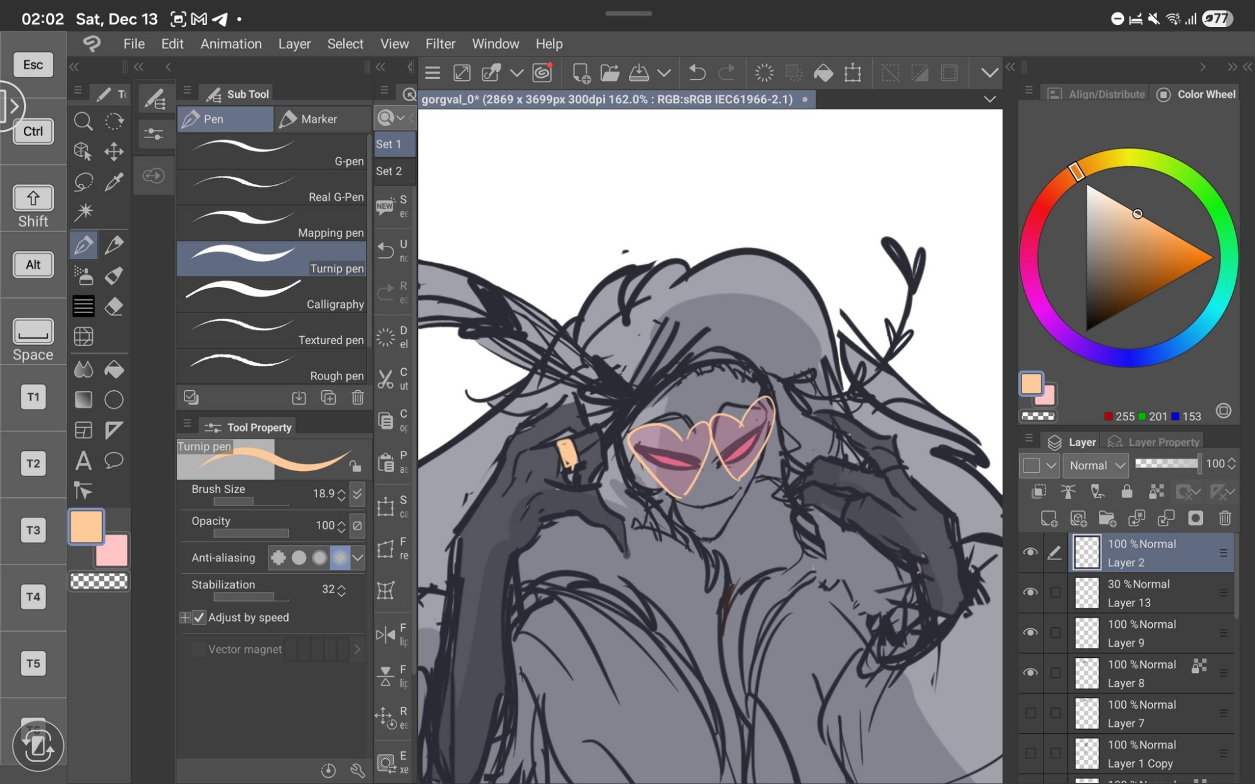Click the Undo arrow in the command bar
The image size is (1255, 784).
[x=697, y=73]
